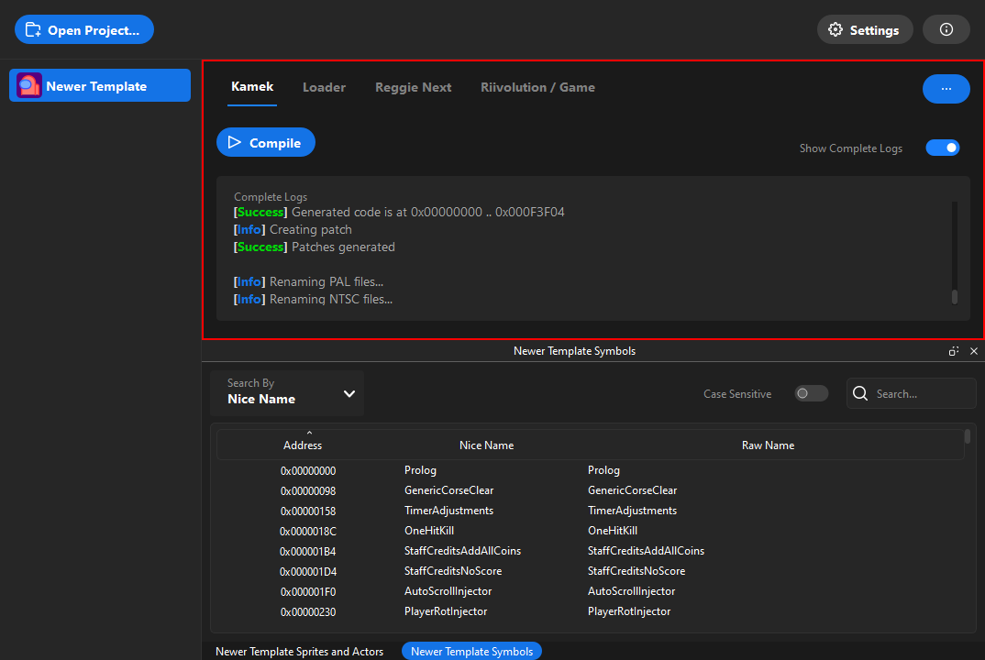This screenshot has height=660, width=985.
Task: Select the Newer Template project in sidebar
Action: (100, 85)
